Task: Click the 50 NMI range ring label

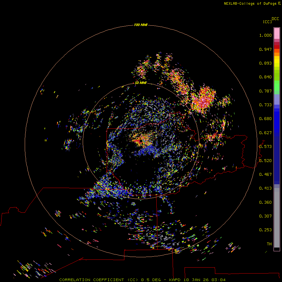Action: (x=141, y=83)
